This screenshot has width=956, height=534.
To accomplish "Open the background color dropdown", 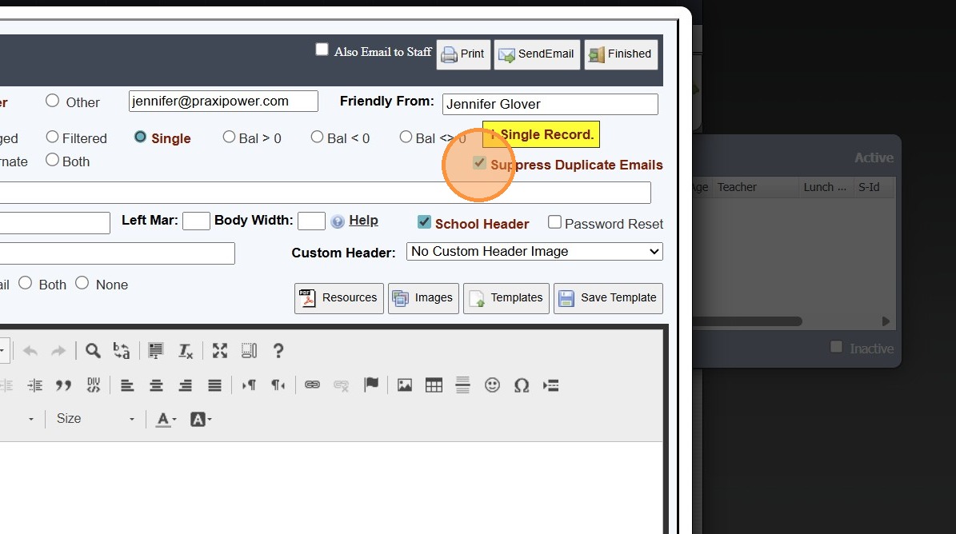I will pos(201,419).
